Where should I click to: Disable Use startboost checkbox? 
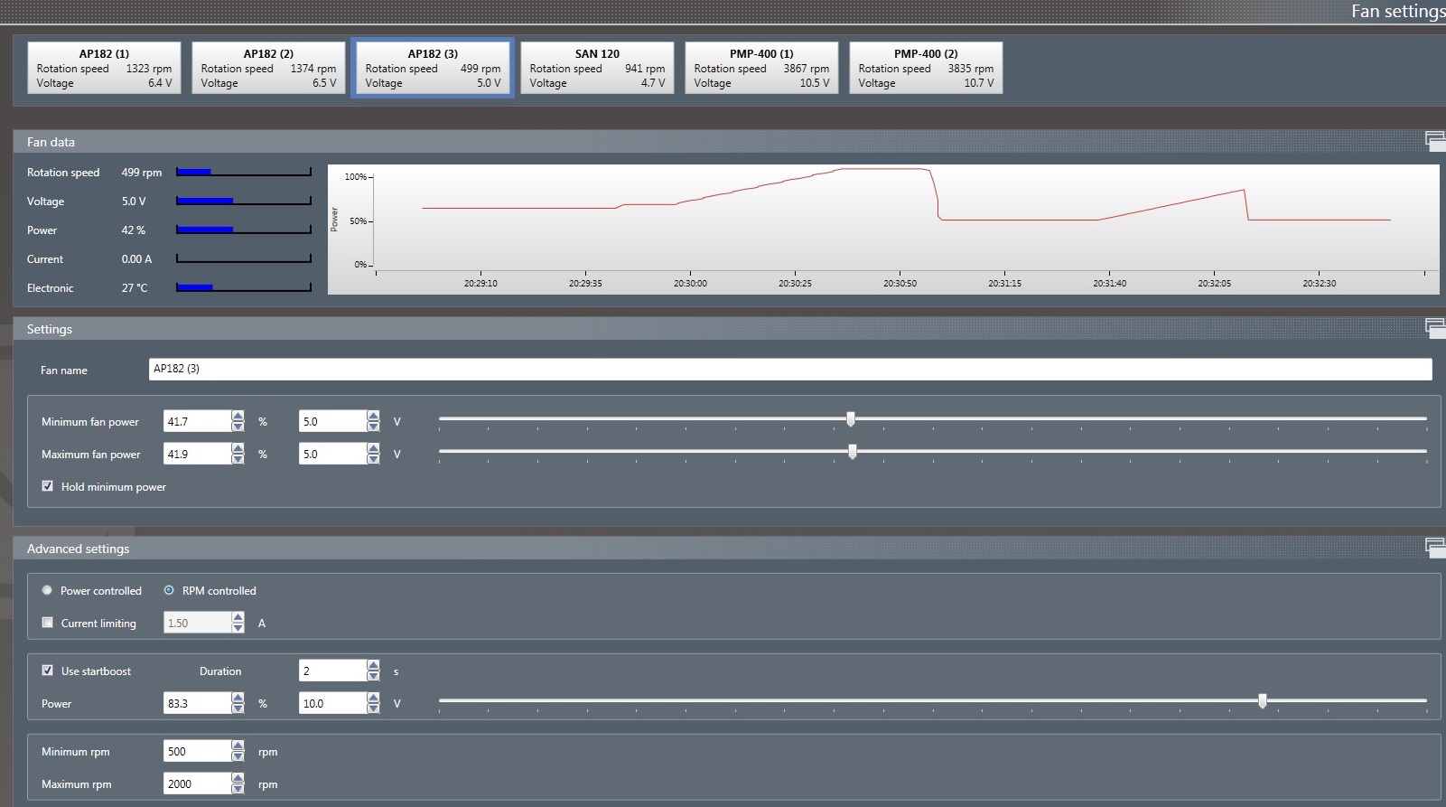point(48,671)
